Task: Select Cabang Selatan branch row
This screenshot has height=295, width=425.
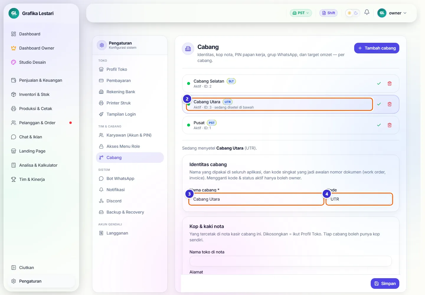Action: (291, 83)
